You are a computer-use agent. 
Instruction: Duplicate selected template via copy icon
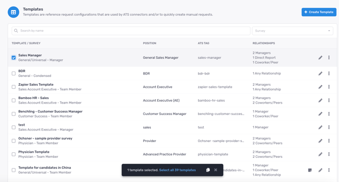208,170
